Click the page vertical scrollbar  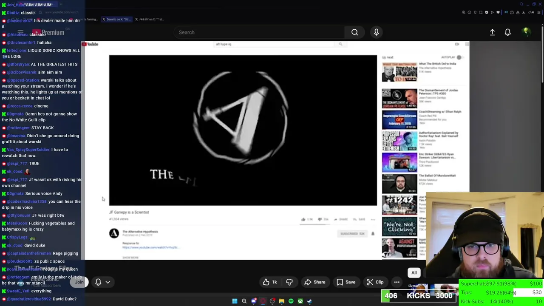pyautogui.click(x=542, y=55)
